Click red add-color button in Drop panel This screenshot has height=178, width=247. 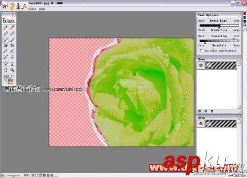201,124
